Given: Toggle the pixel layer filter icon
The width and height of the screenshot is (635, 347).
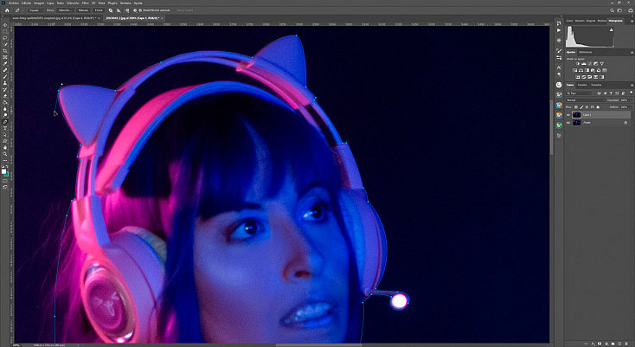Looking at the screenshot, I should click(600, 93).
